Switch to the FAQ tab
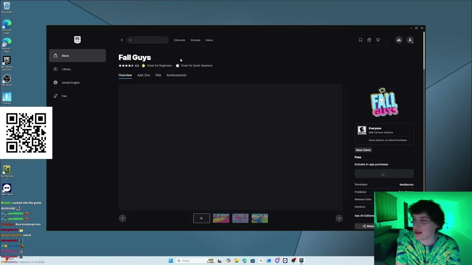 point(158,75)
